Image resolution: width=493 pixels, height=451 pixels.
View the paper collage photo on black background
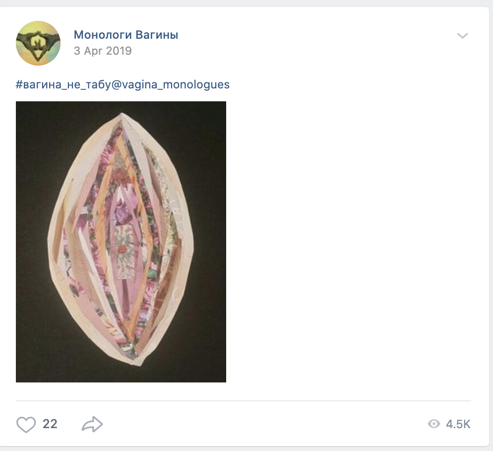tap(121, 241)
